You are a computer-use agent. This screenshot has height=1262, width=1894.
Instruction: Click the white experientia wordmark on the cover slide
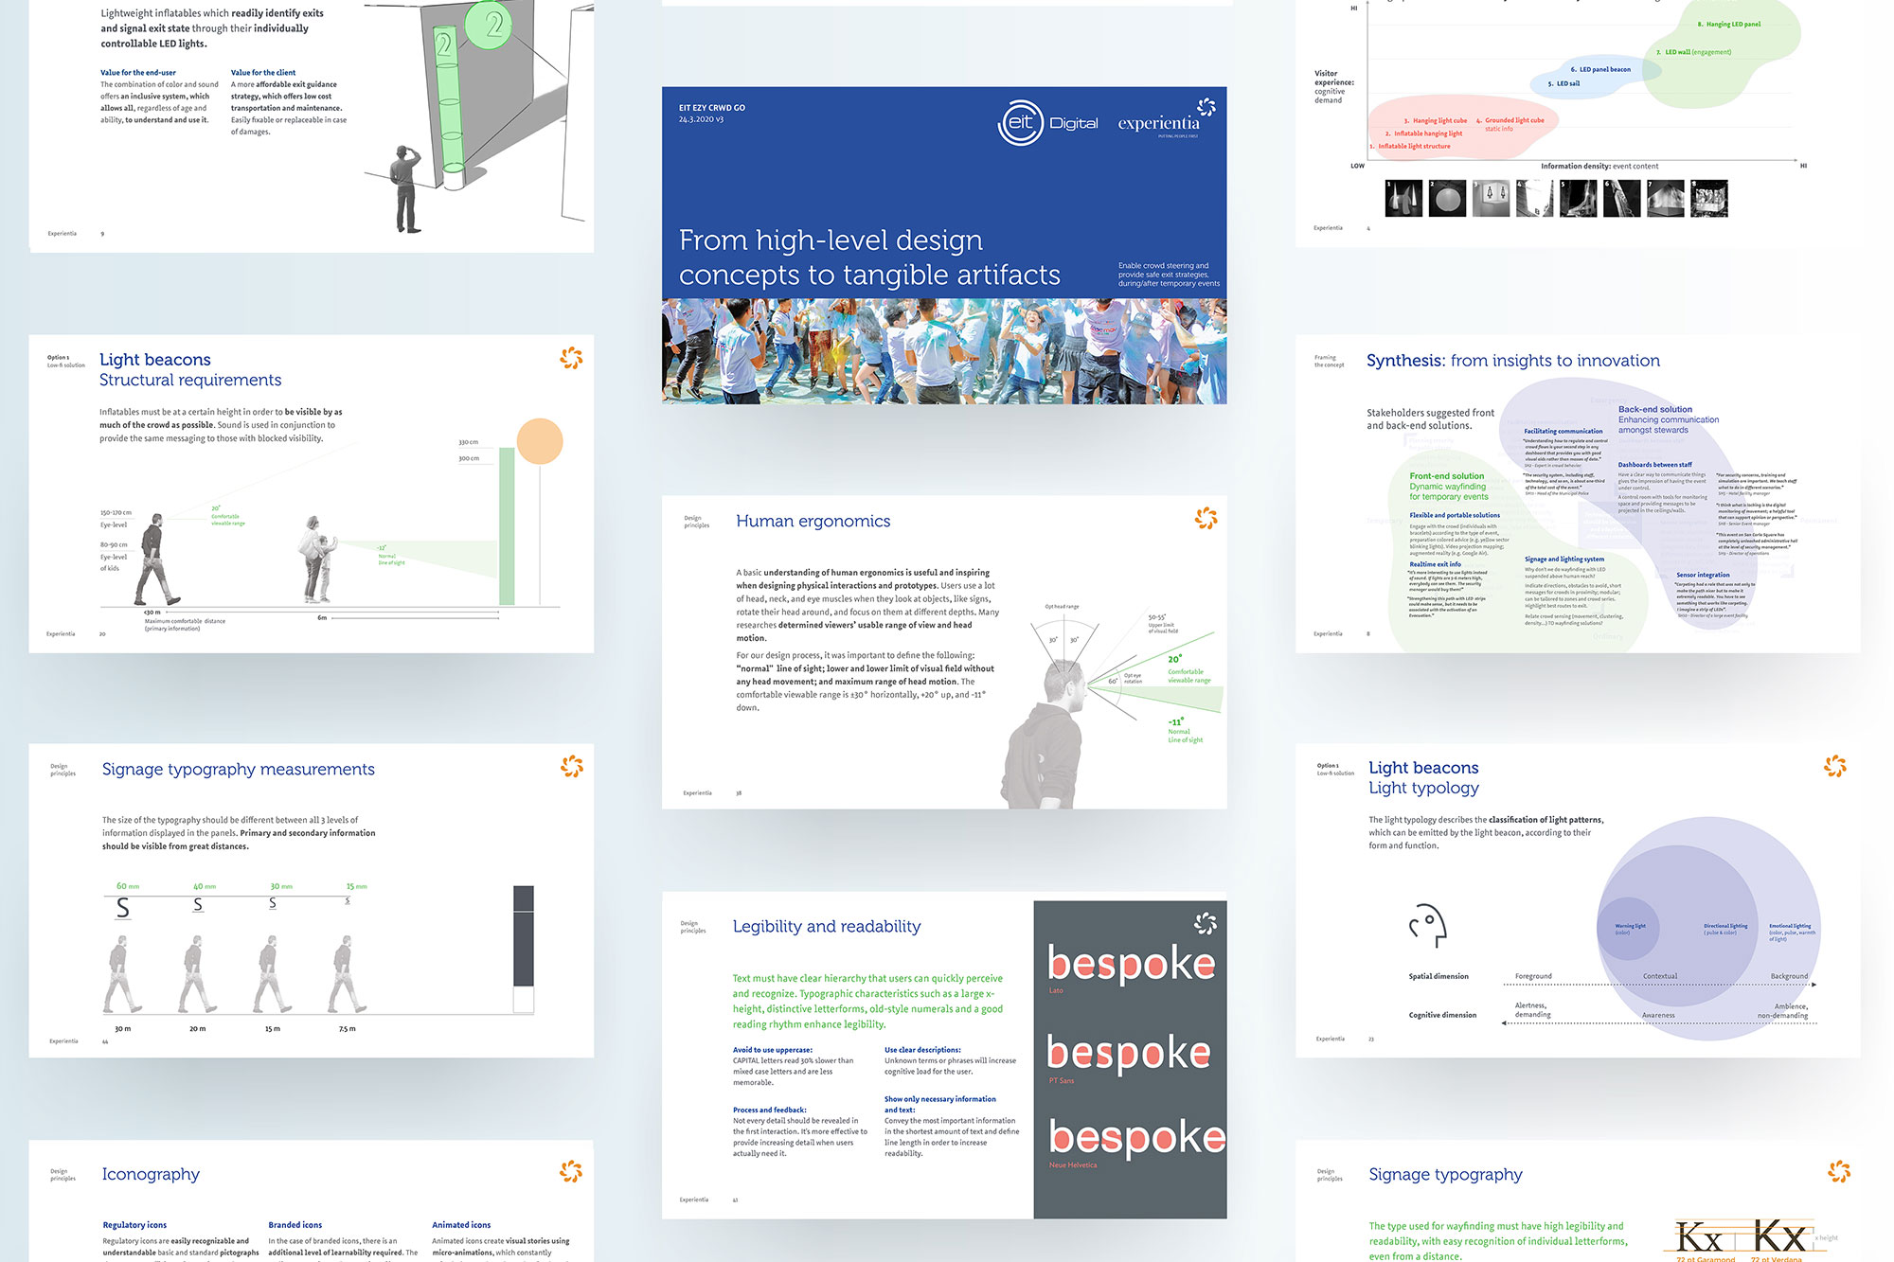1158,124
